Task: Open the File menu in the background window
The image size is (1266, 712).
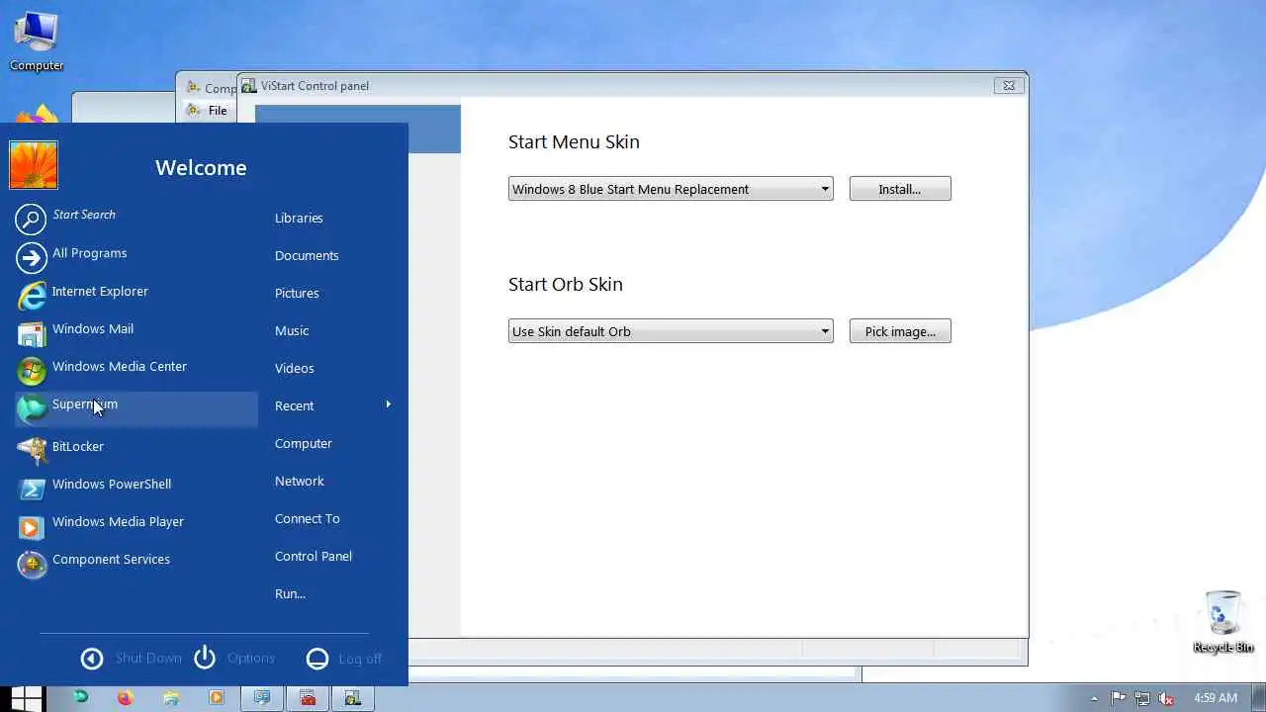Action: 218,110
